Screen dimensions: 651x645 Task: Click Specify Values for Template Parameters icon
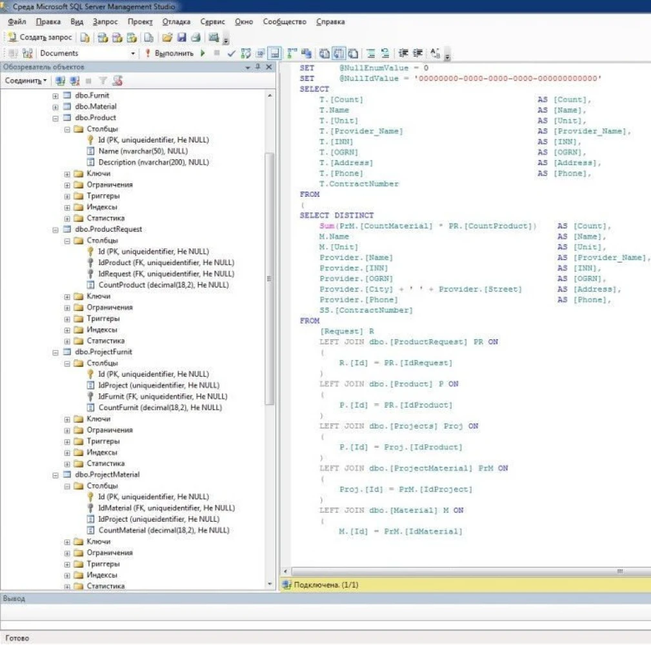coord(435,53)
